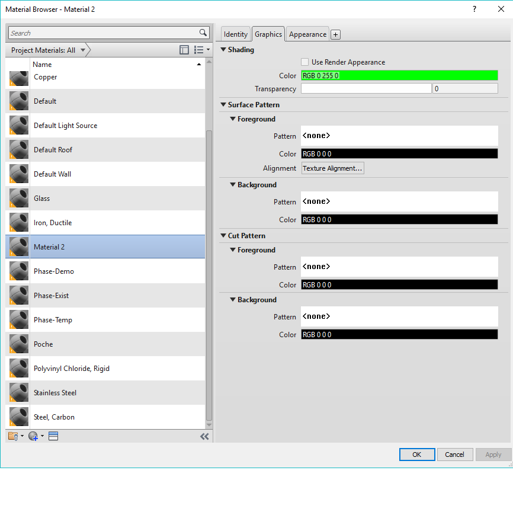Click the material list vertical scrollbar

[x=209, y=276]
